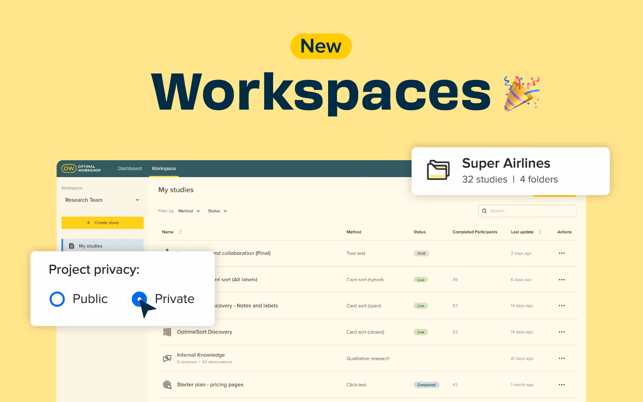Click the Create study button
The image size is (643, 402).
click(102, 222)
